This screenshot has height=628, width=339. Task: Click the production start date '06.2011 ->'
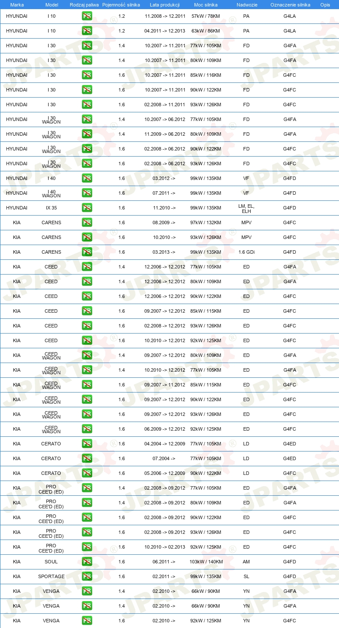(164, 562)
